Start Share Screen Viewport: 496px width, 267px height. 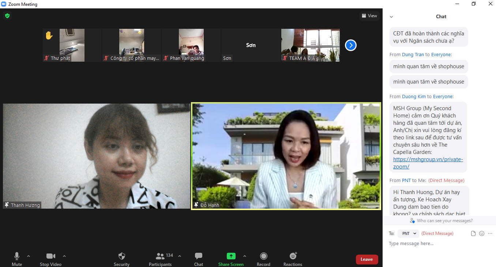[x=231, y=259]
